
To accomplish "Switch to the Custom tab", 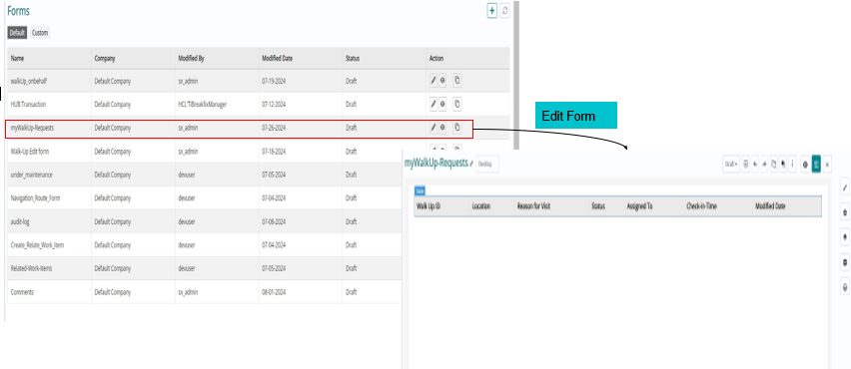I will click(x=40, y=33).
